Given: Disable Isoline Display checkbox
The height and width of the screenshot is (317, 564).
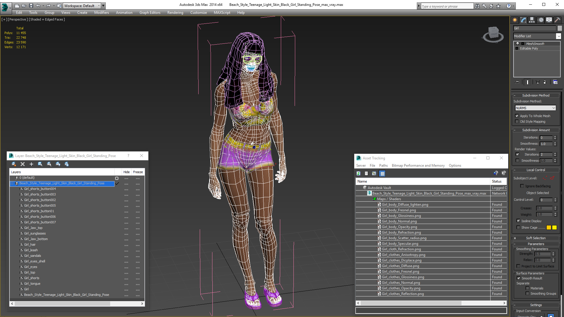Looking at the screenshot, I should click(518, 221).
